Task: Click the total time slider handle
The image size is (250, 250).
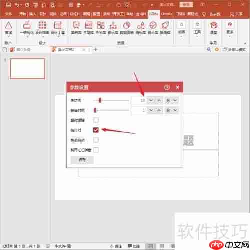Action: tap(100, 100)
